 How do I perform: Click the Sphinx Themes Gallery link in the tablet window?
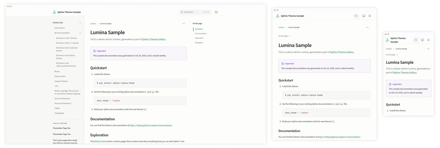click(342, 52)
